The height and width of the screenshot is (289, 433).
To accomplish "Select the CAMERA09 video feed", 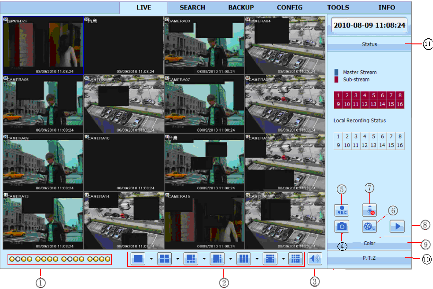I will click(x=43, y=162).
